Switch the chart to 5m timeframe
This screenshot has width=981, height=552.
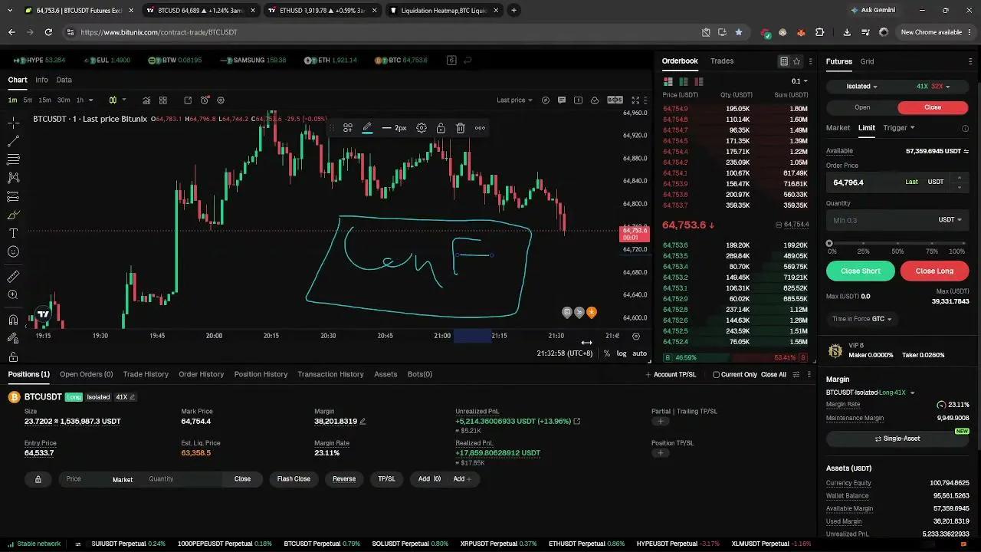click(x=28, y=100)
